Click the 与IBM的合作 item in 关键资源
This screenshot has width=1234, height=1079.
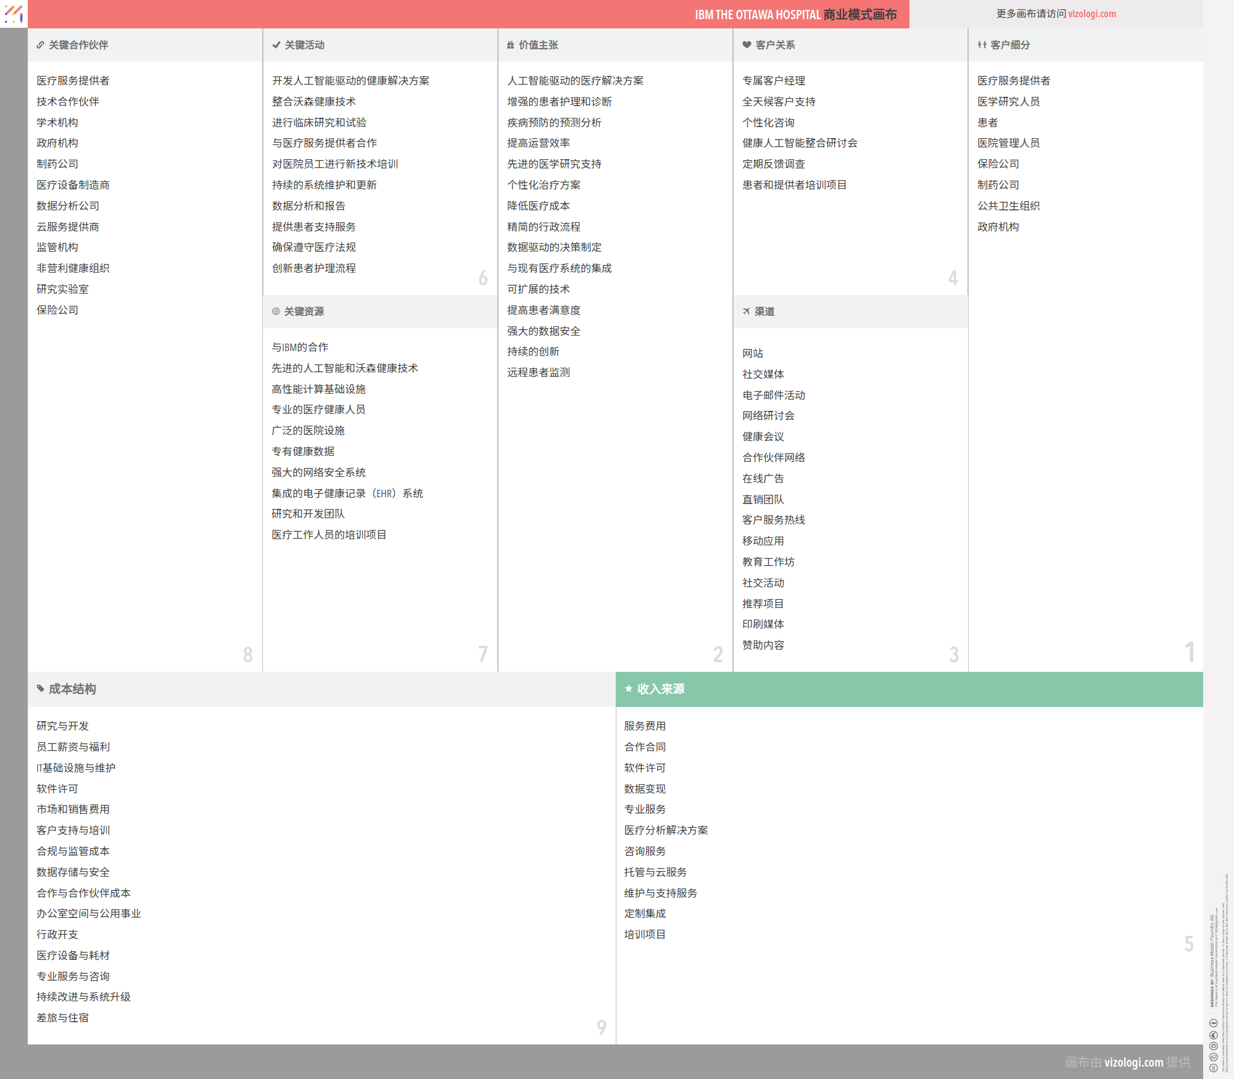(x=300, y=347)
